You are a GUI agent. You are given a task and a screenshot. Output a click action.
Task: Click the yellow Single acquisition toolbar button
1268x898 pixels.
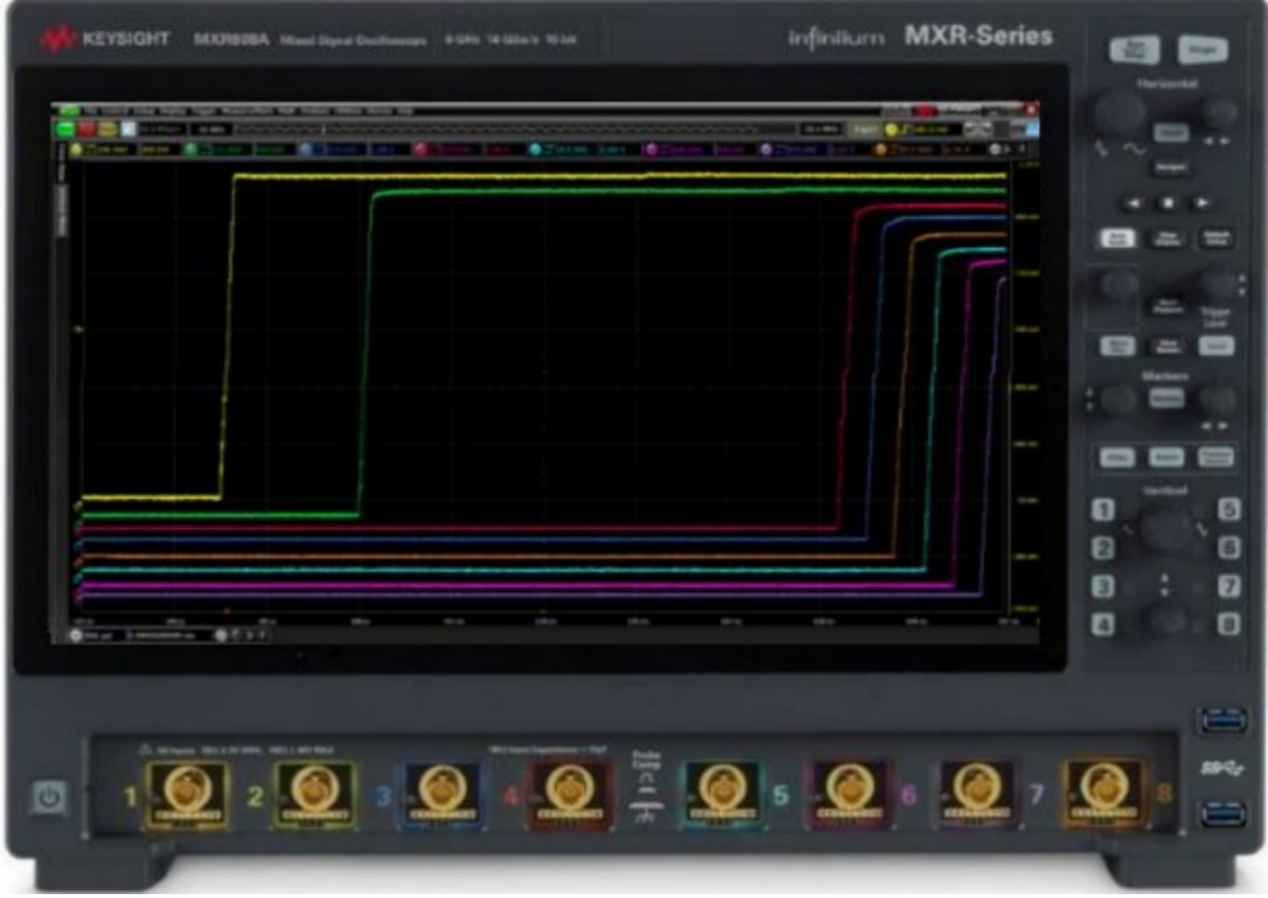(107, 129)
